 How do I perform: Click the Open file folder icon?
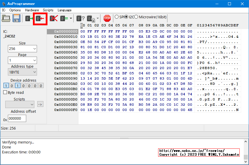coord(6,18)
